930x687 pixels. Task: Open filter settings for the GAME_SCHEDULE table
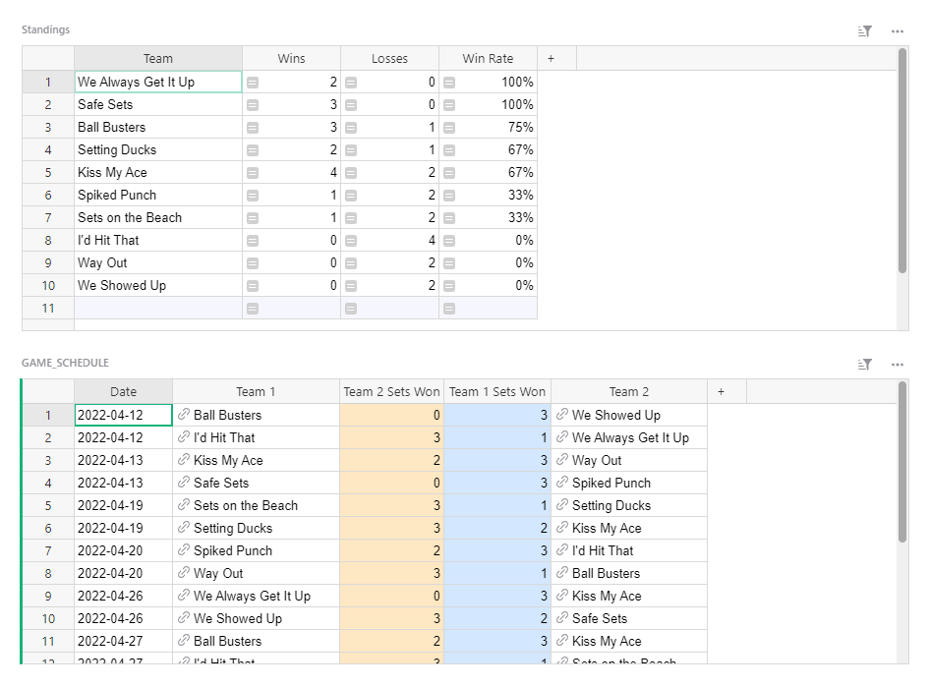click(x=864, y=363)
